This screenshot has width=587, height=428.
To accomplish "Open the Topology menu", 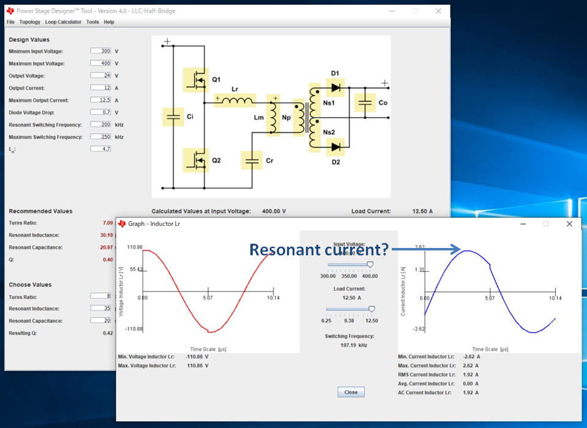I will (29, 22).
